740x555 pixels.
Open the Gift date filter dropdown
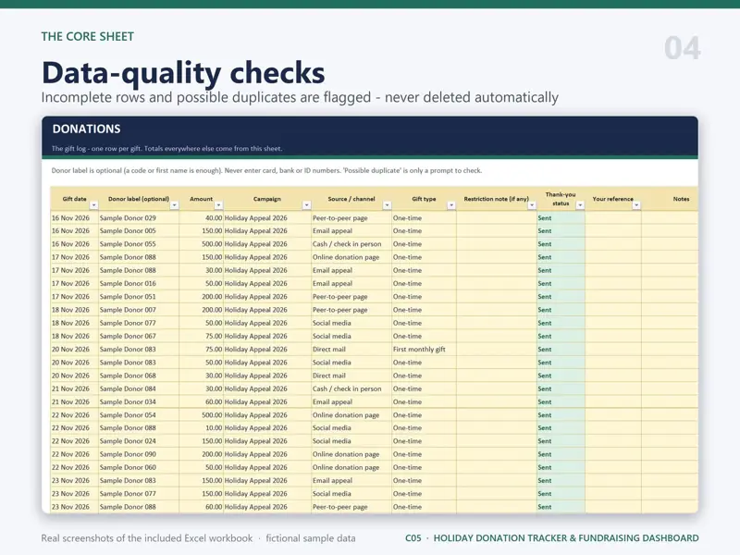94,205
